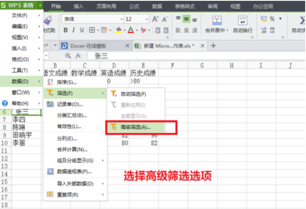Toggle bold formatting in the ribbon

[66, 30]
